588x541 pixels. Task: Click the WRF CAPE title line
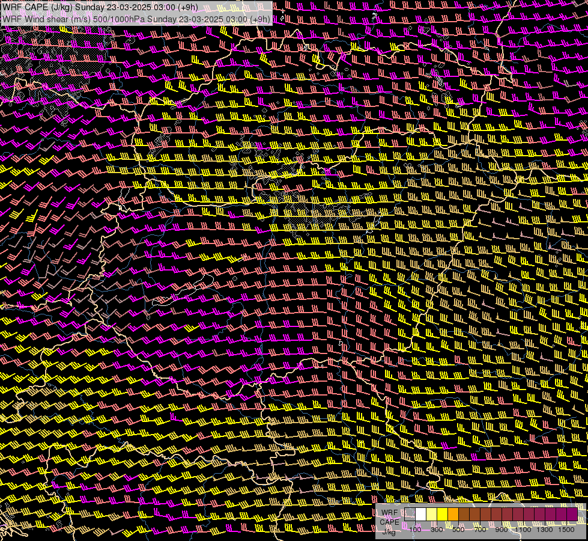pyautogui.click(x=100, y=7)
